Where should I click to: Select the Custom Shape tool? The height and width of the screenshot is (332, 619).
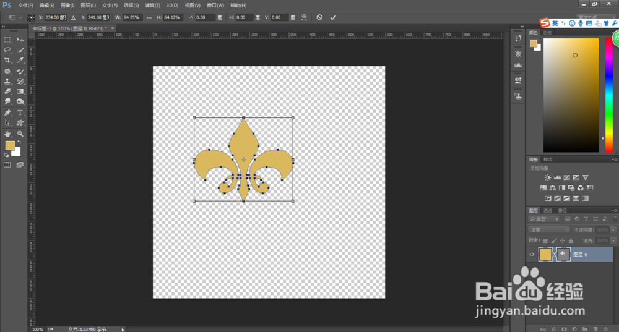tap(20, 123)
